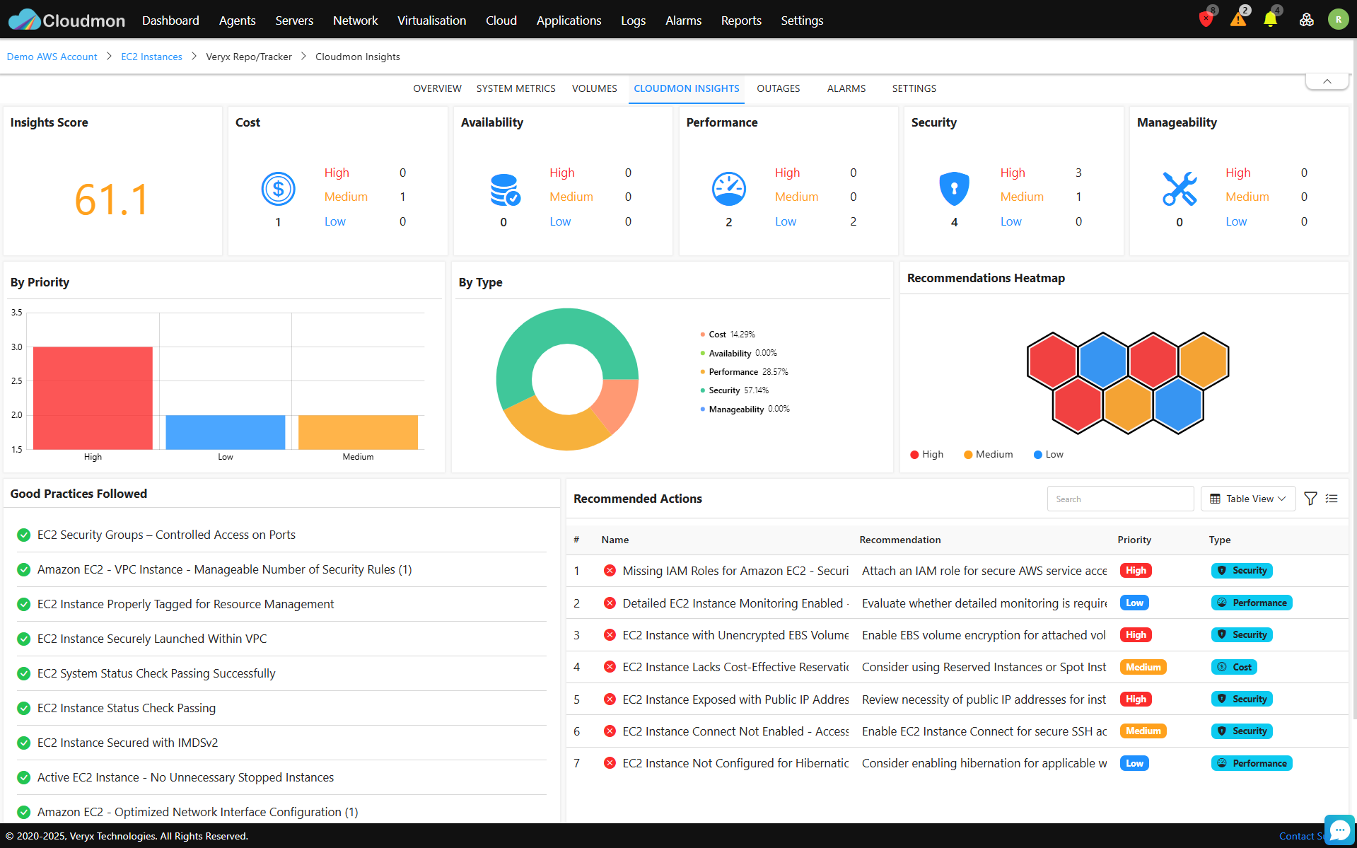
Task: Click 'EC2 Instance Connect Not Enabled' row name
Action: [x=735, y=731]
